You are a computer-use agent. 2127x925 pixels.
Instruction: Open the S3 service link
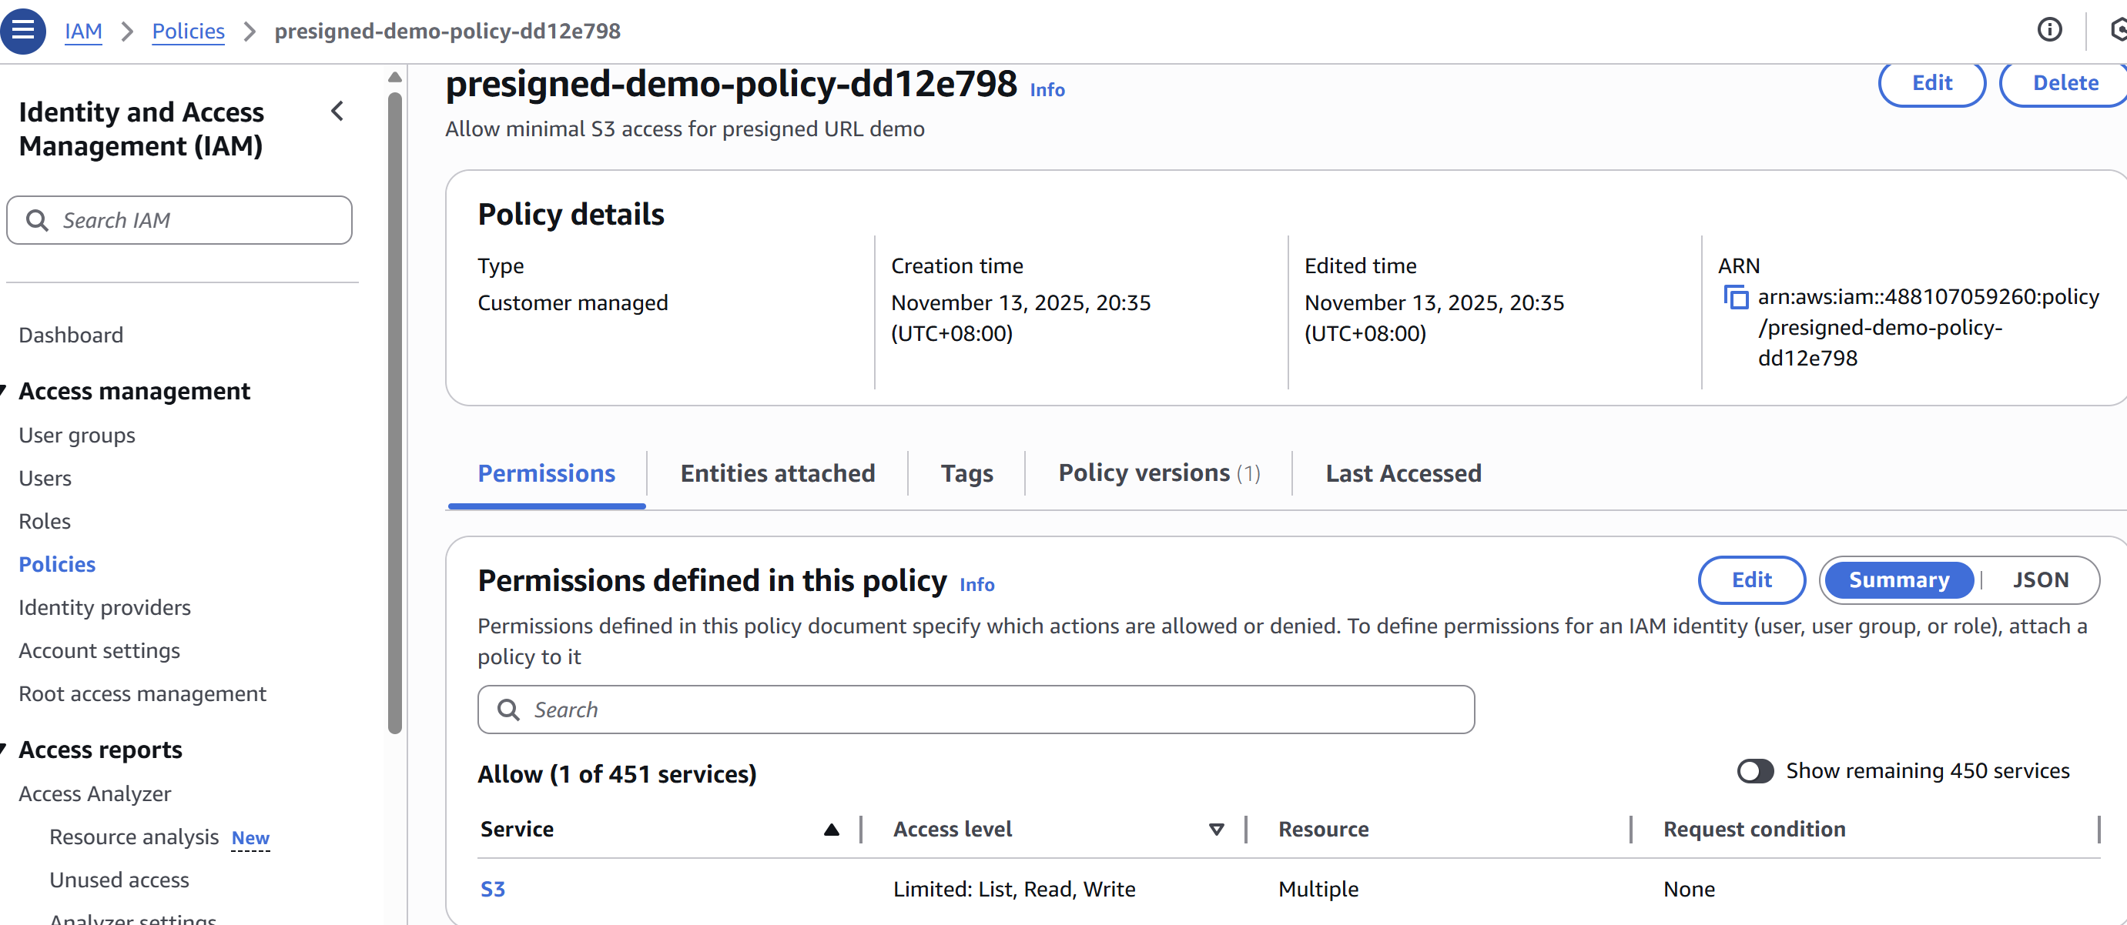coord(492,889)
